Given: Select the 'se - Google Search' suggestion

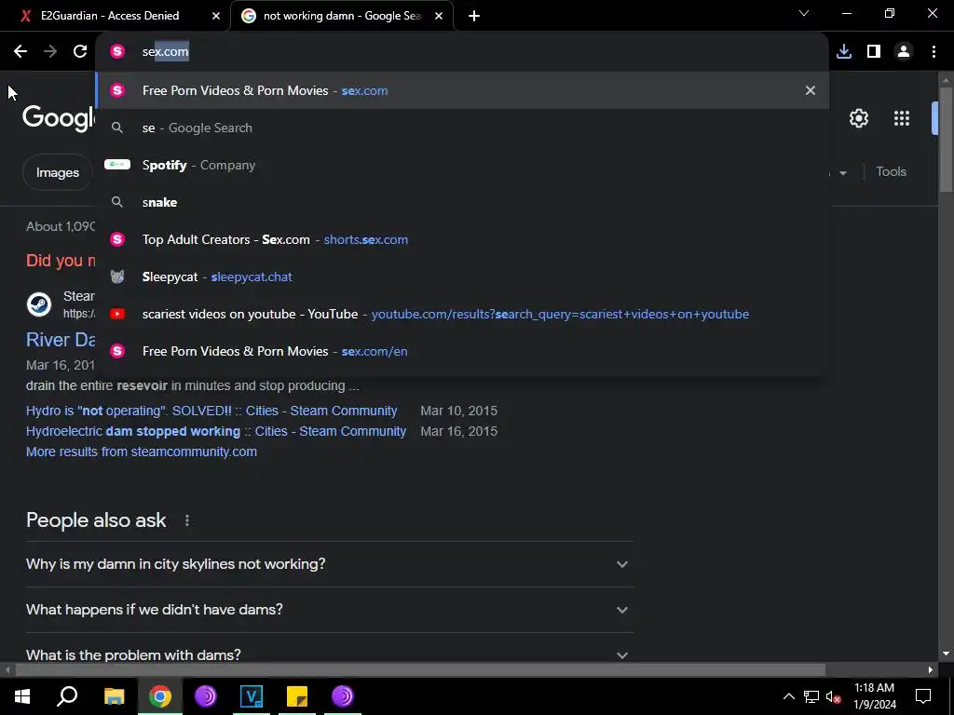Looking at the screenshot, I should (x=462, y=128).
